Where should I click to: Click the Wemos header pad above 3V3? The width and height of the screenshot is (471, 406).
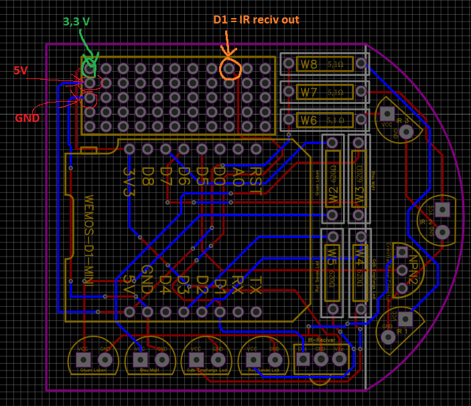(x=129, y=149)
